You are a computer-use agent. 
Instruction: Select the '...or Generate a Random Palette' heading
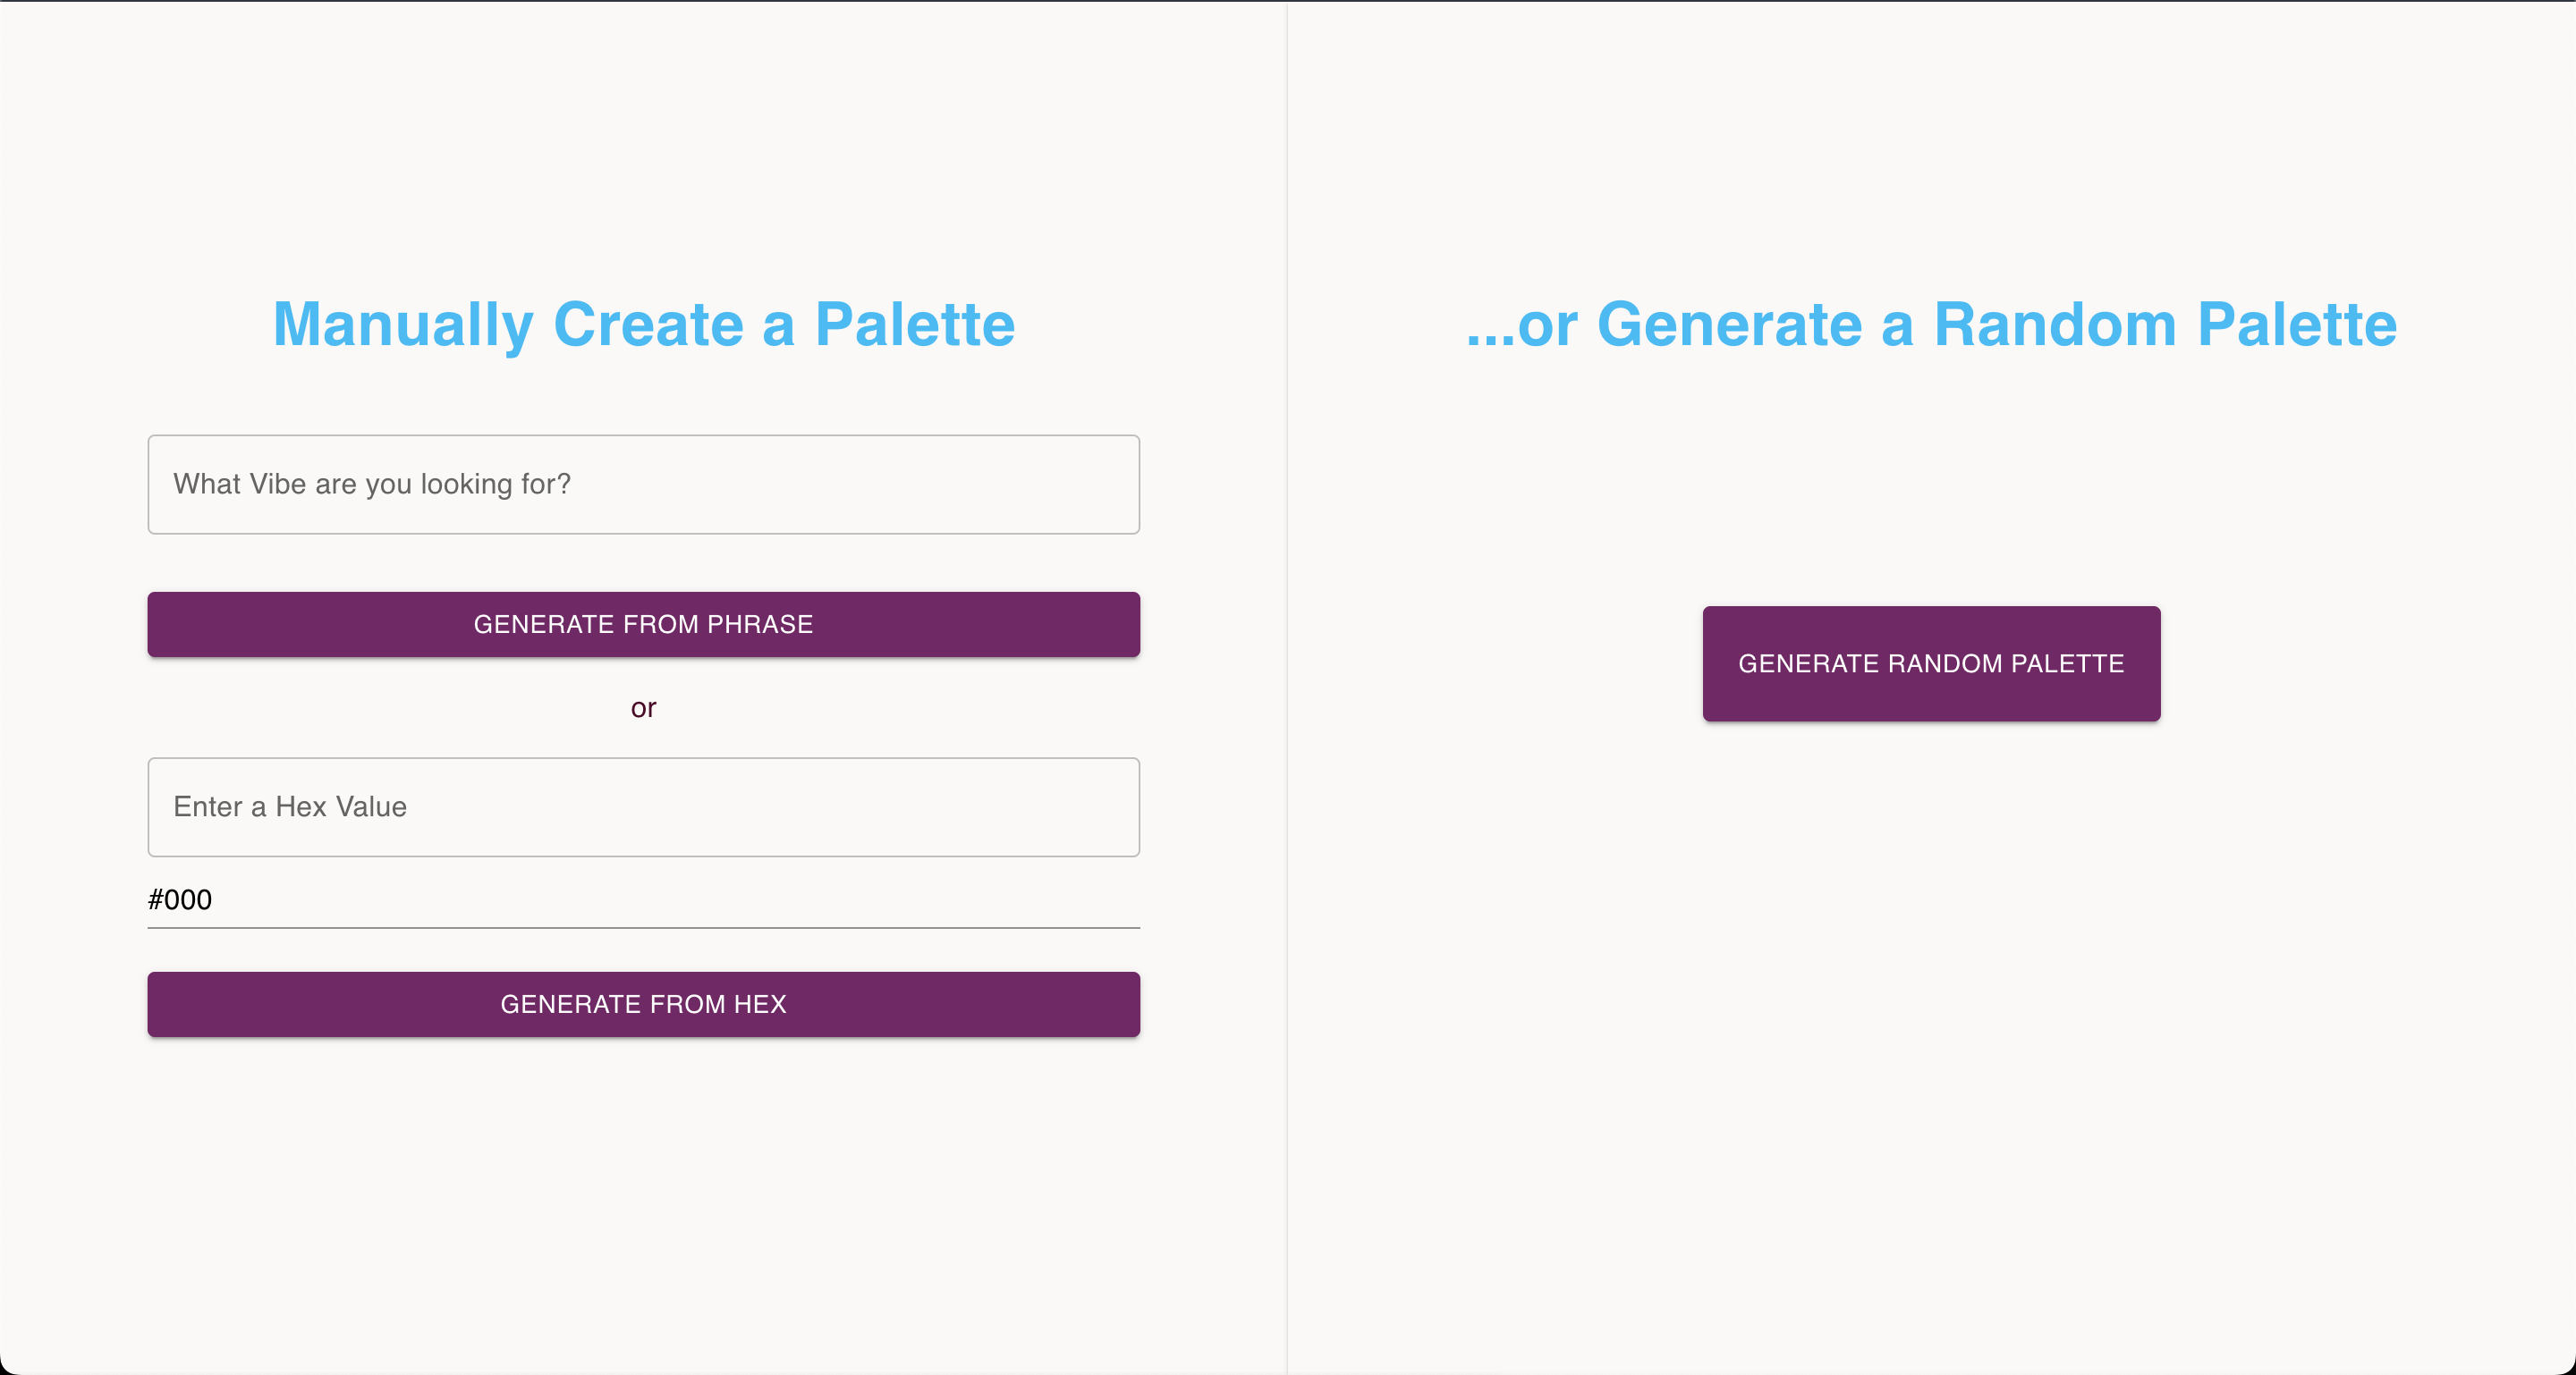(x=1931, y=324)
